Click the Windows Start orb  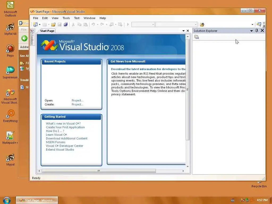pyautogui.click(x=7, y=200)
